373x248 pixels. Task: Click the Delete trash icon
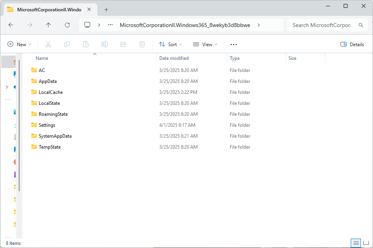tap(142, 44)
